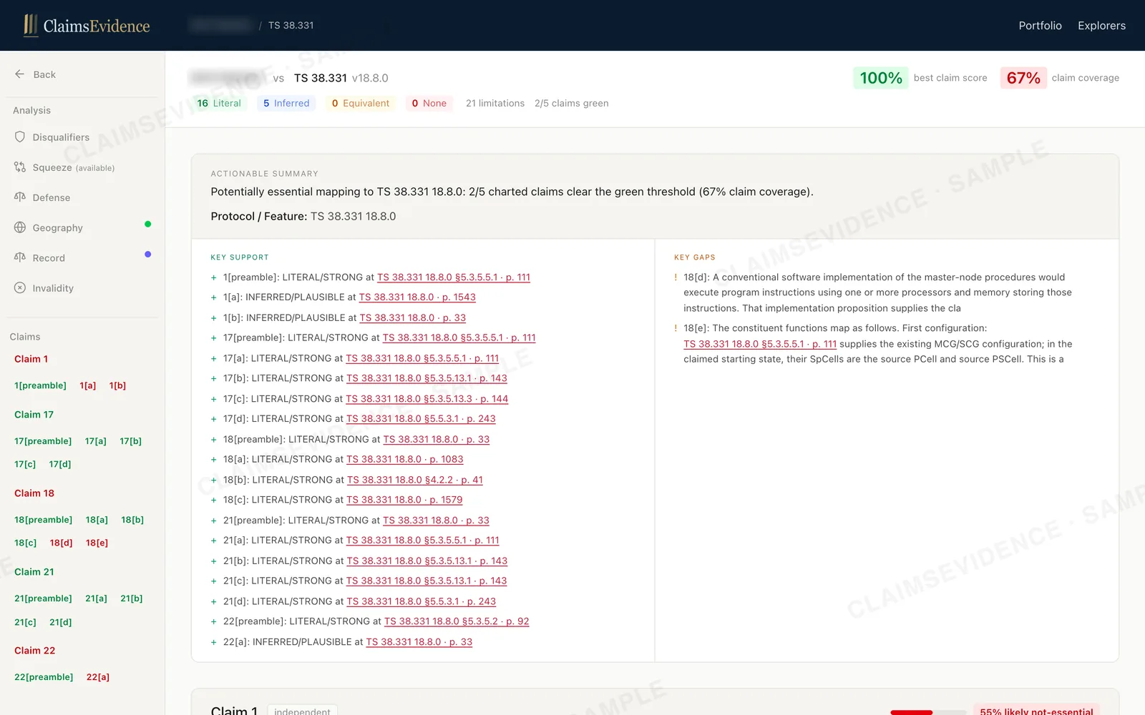The image size is (1145, 715).
Task: Select Claim 17 in sidebar
Action: pos(34,415)
